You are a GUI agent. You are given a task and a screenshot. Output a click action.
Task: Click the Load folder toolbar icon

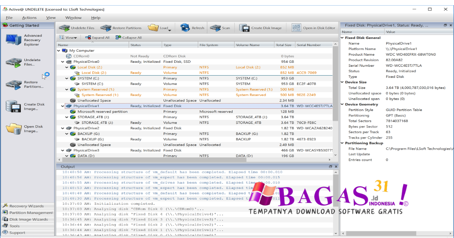click(x=153, y=28)
